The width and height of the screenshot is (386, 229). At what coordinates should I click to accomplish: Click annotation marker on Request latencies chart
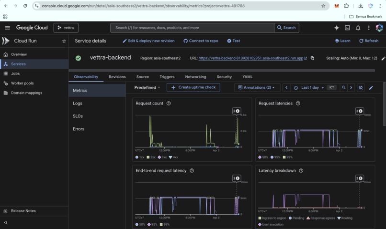coord(359,111)
